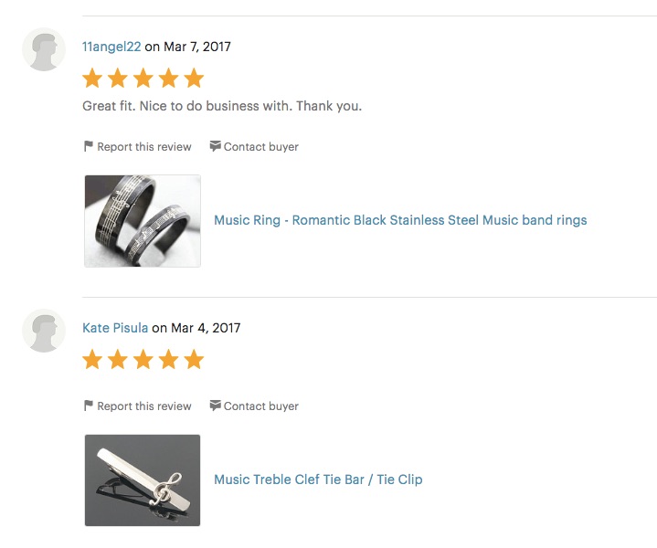Image resolution: width=657 pixels, height=548 pixels.
Task: Click flag icon on Kate Pisula's review
Action: click(x=89, y=406)
